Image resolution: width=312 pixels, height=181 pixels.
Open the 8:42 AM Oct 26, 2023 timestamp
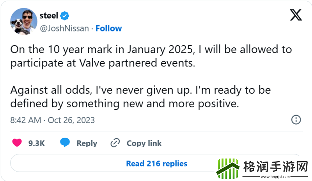click(x=52, y=120)
